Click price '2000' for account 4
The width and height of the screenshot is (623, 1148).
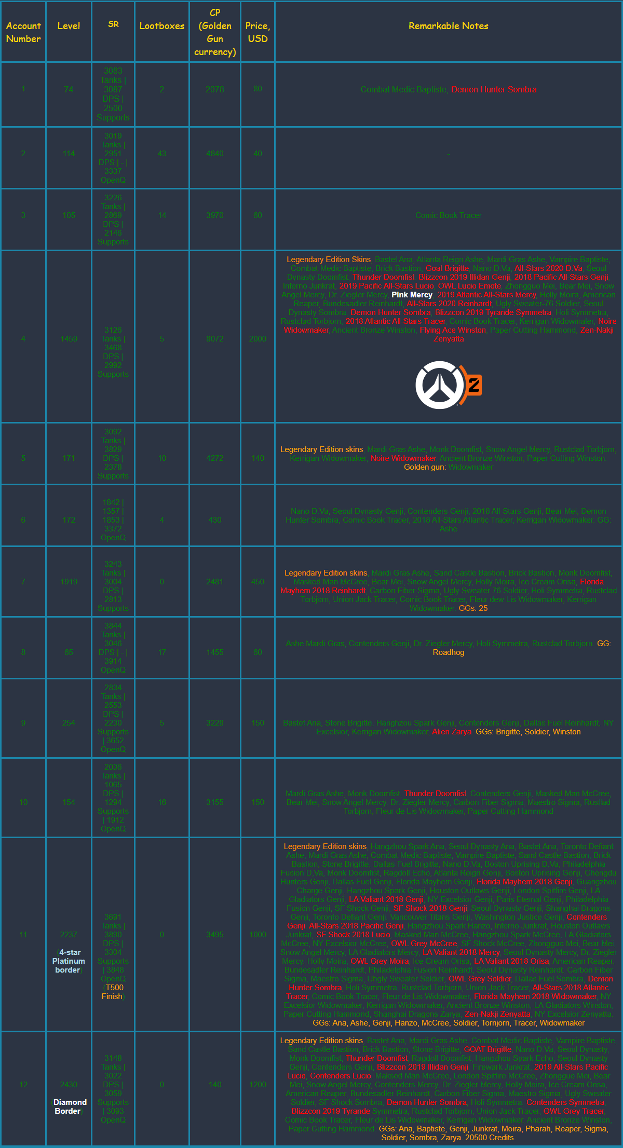258,339
